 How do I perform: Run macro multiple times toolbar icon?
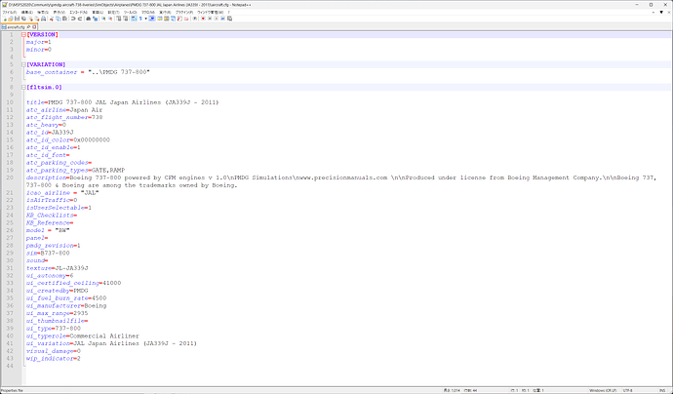(x=222, y=19)
